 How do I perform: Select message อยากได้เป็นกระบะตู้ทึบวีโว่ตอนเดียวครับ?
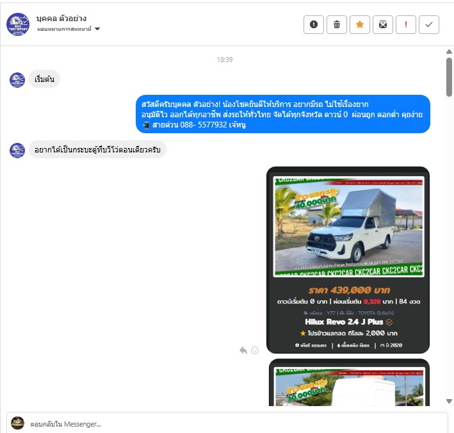coord(97,149)
